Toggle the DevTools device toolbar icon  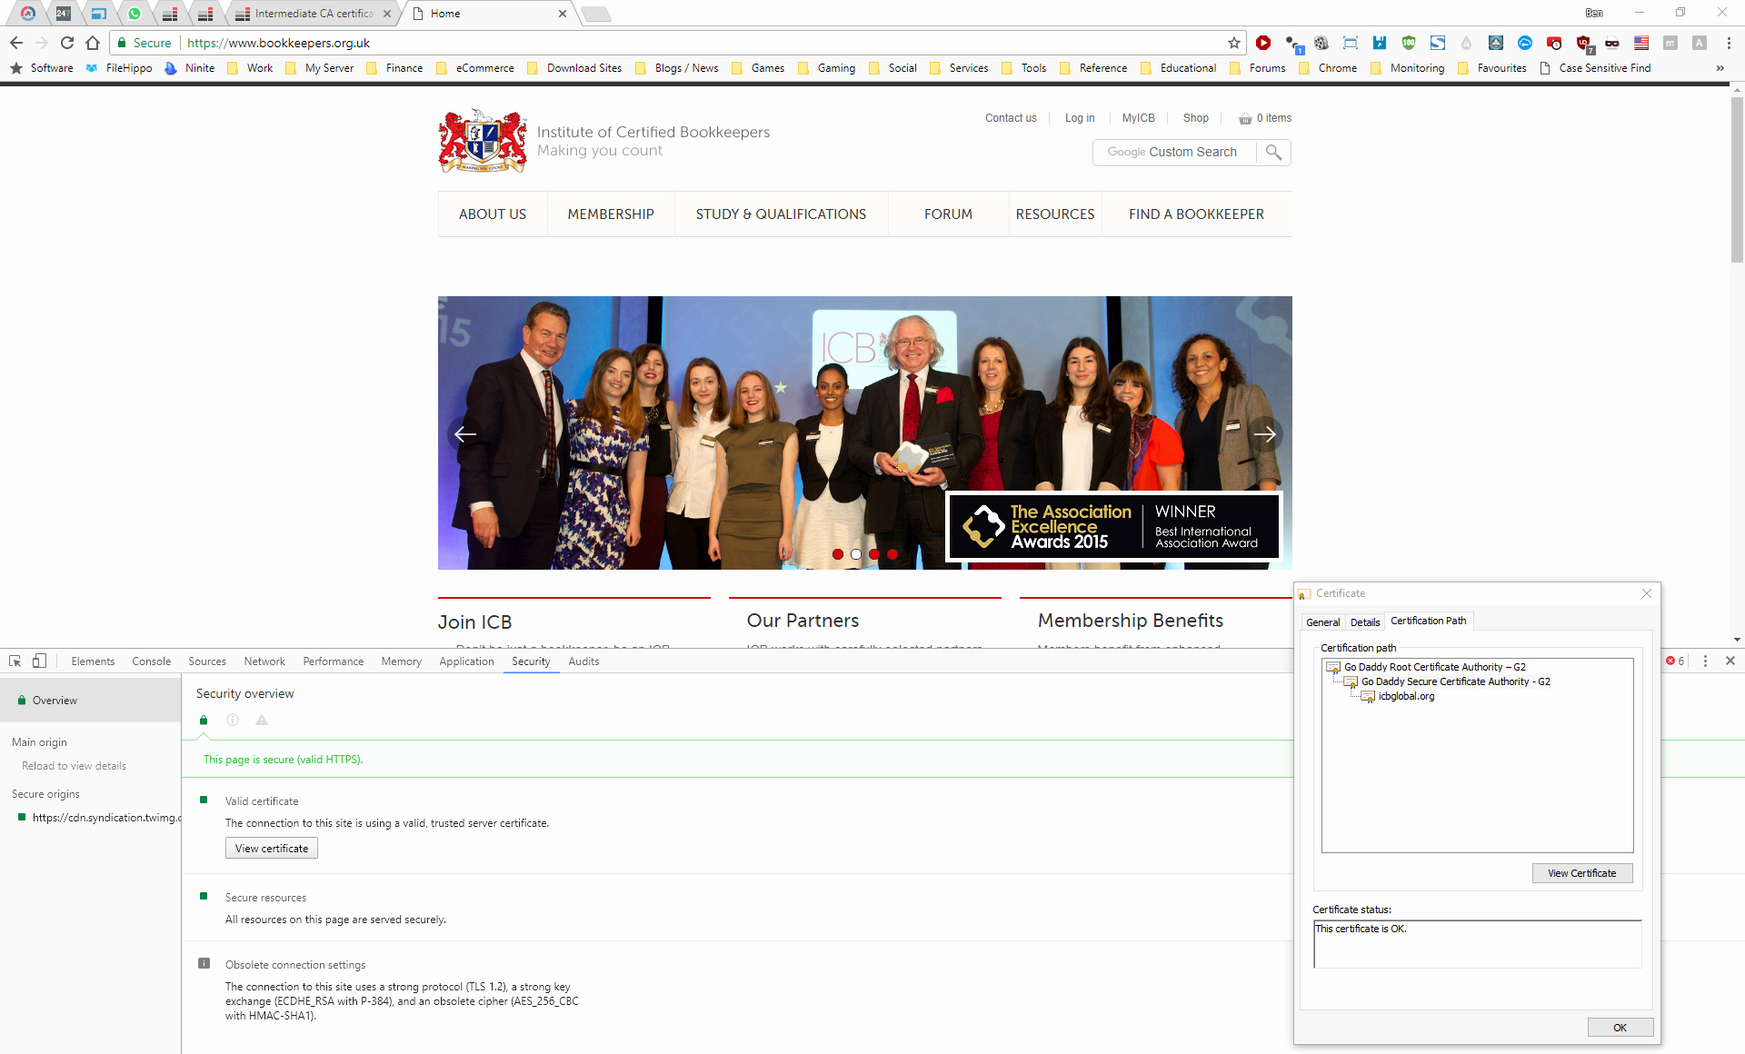(39, 661)
